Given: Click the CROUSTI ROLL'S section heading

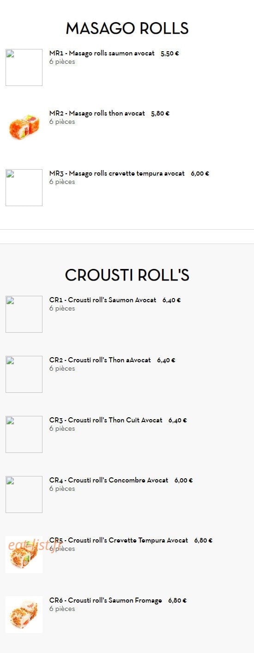Looking at the screenshot, I should click(127, 275).
